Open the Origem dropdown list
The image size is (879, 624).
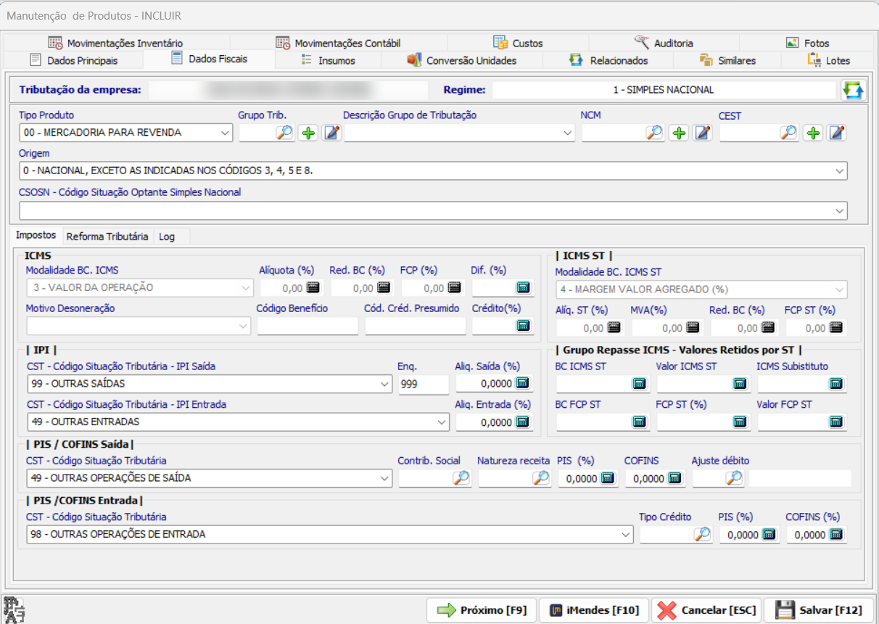coord(840,171)
